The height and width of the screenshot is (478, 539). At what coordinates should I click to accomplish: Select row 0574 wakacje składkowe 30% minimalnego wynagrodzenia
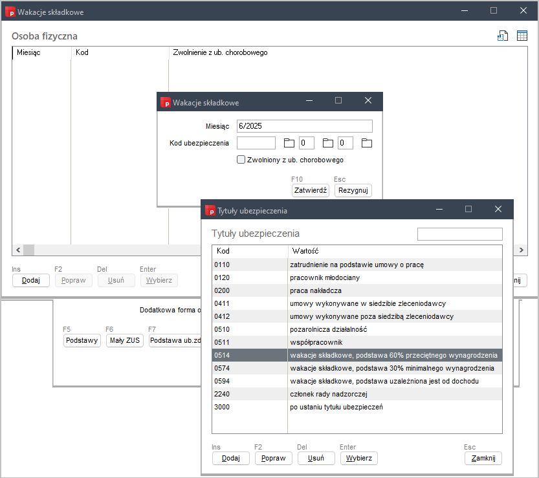click(x=357, y=368)
